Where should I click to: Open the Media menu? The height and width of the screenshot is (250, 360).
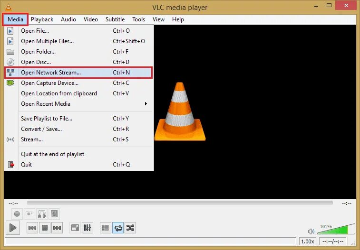(15, 19)
